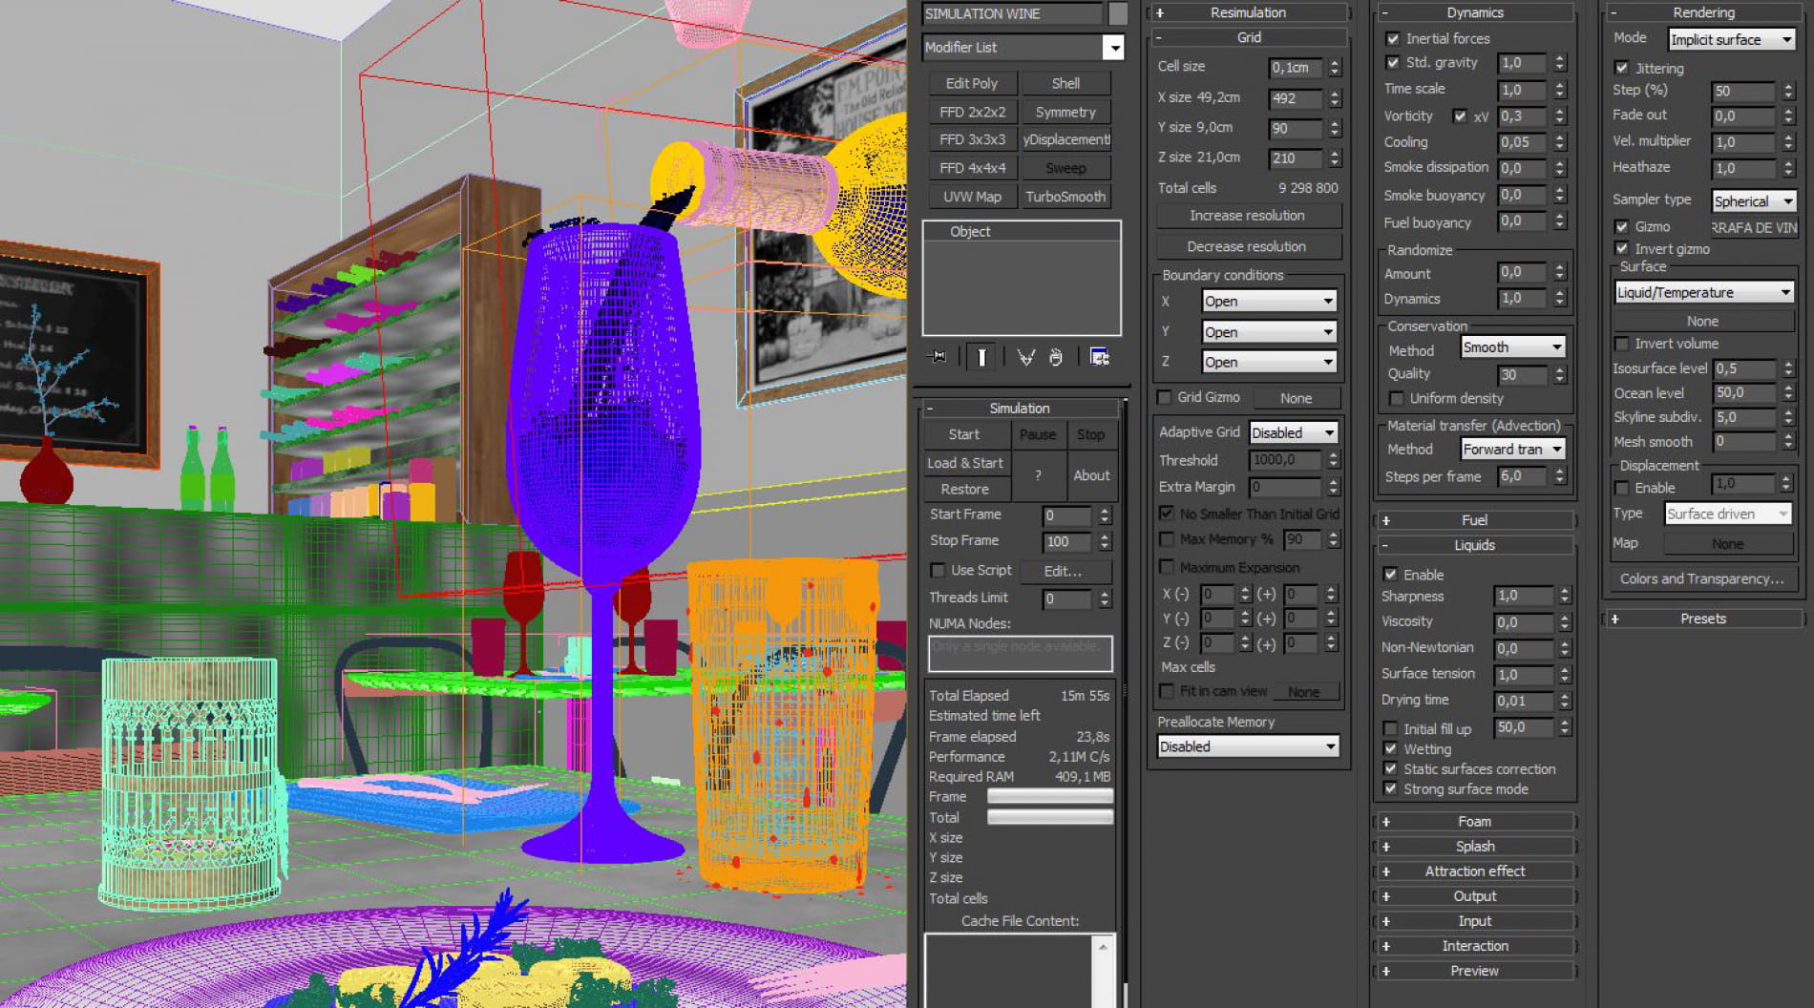Toggle No Smaller Than Initial Grid checkbox
This screenshot has height=1008, width=1814.
coord(1166,514)
